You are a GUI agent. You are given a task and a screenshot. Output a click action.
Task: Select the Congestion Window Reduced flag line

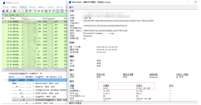point(40,90)
